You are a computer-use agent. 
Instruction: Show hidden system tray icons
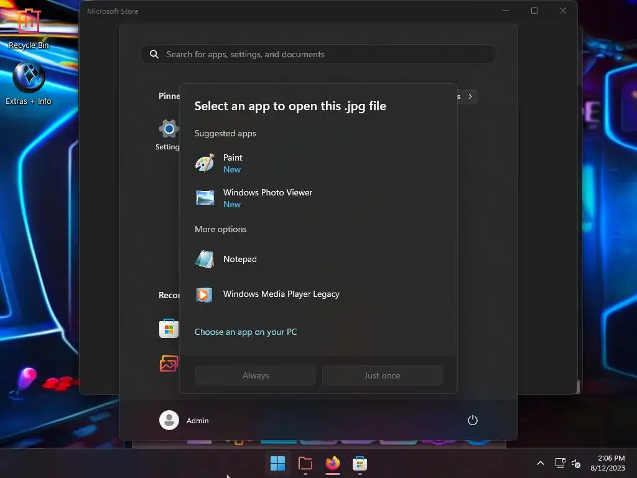(x=541, y=463)
